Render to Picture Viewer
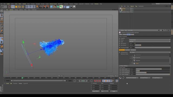 [x=44, y=7]
